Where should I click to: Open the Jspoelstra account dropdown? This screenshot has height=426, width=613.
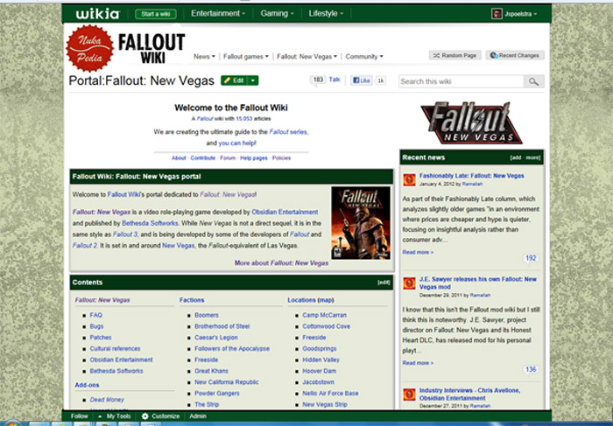coord(520,14)
